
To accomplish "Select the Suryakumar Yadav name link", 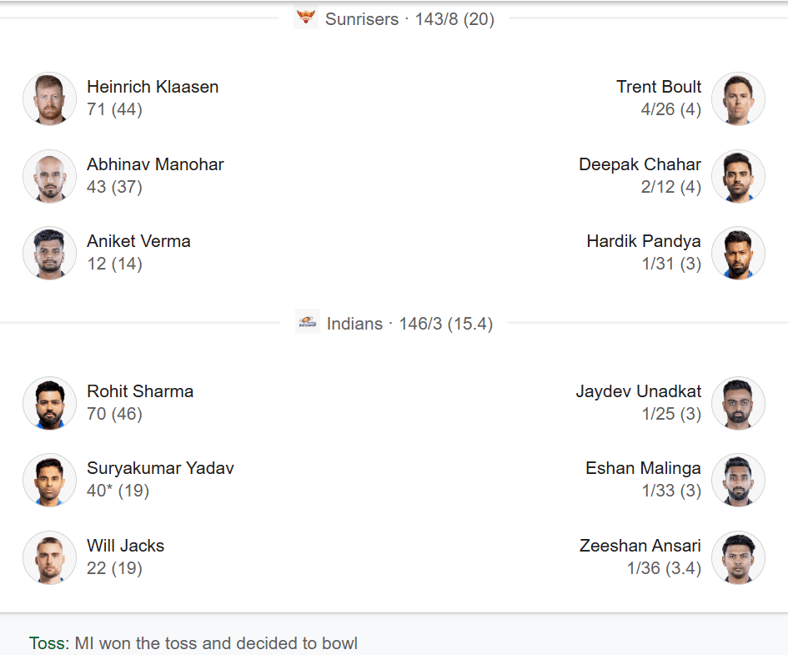I will pos(160,468).
